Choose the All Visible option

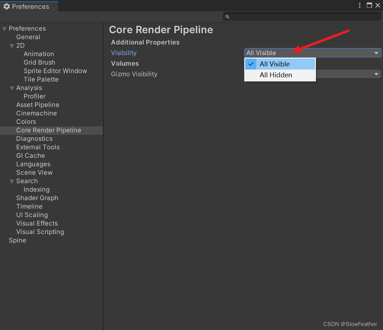(280, 64)
